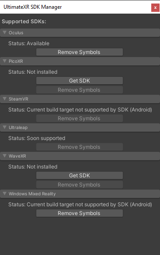The width and height of the screenshot is (160, 255).
Task: Click Remove Symbols under SteamVR
Action: pos(80,118)
